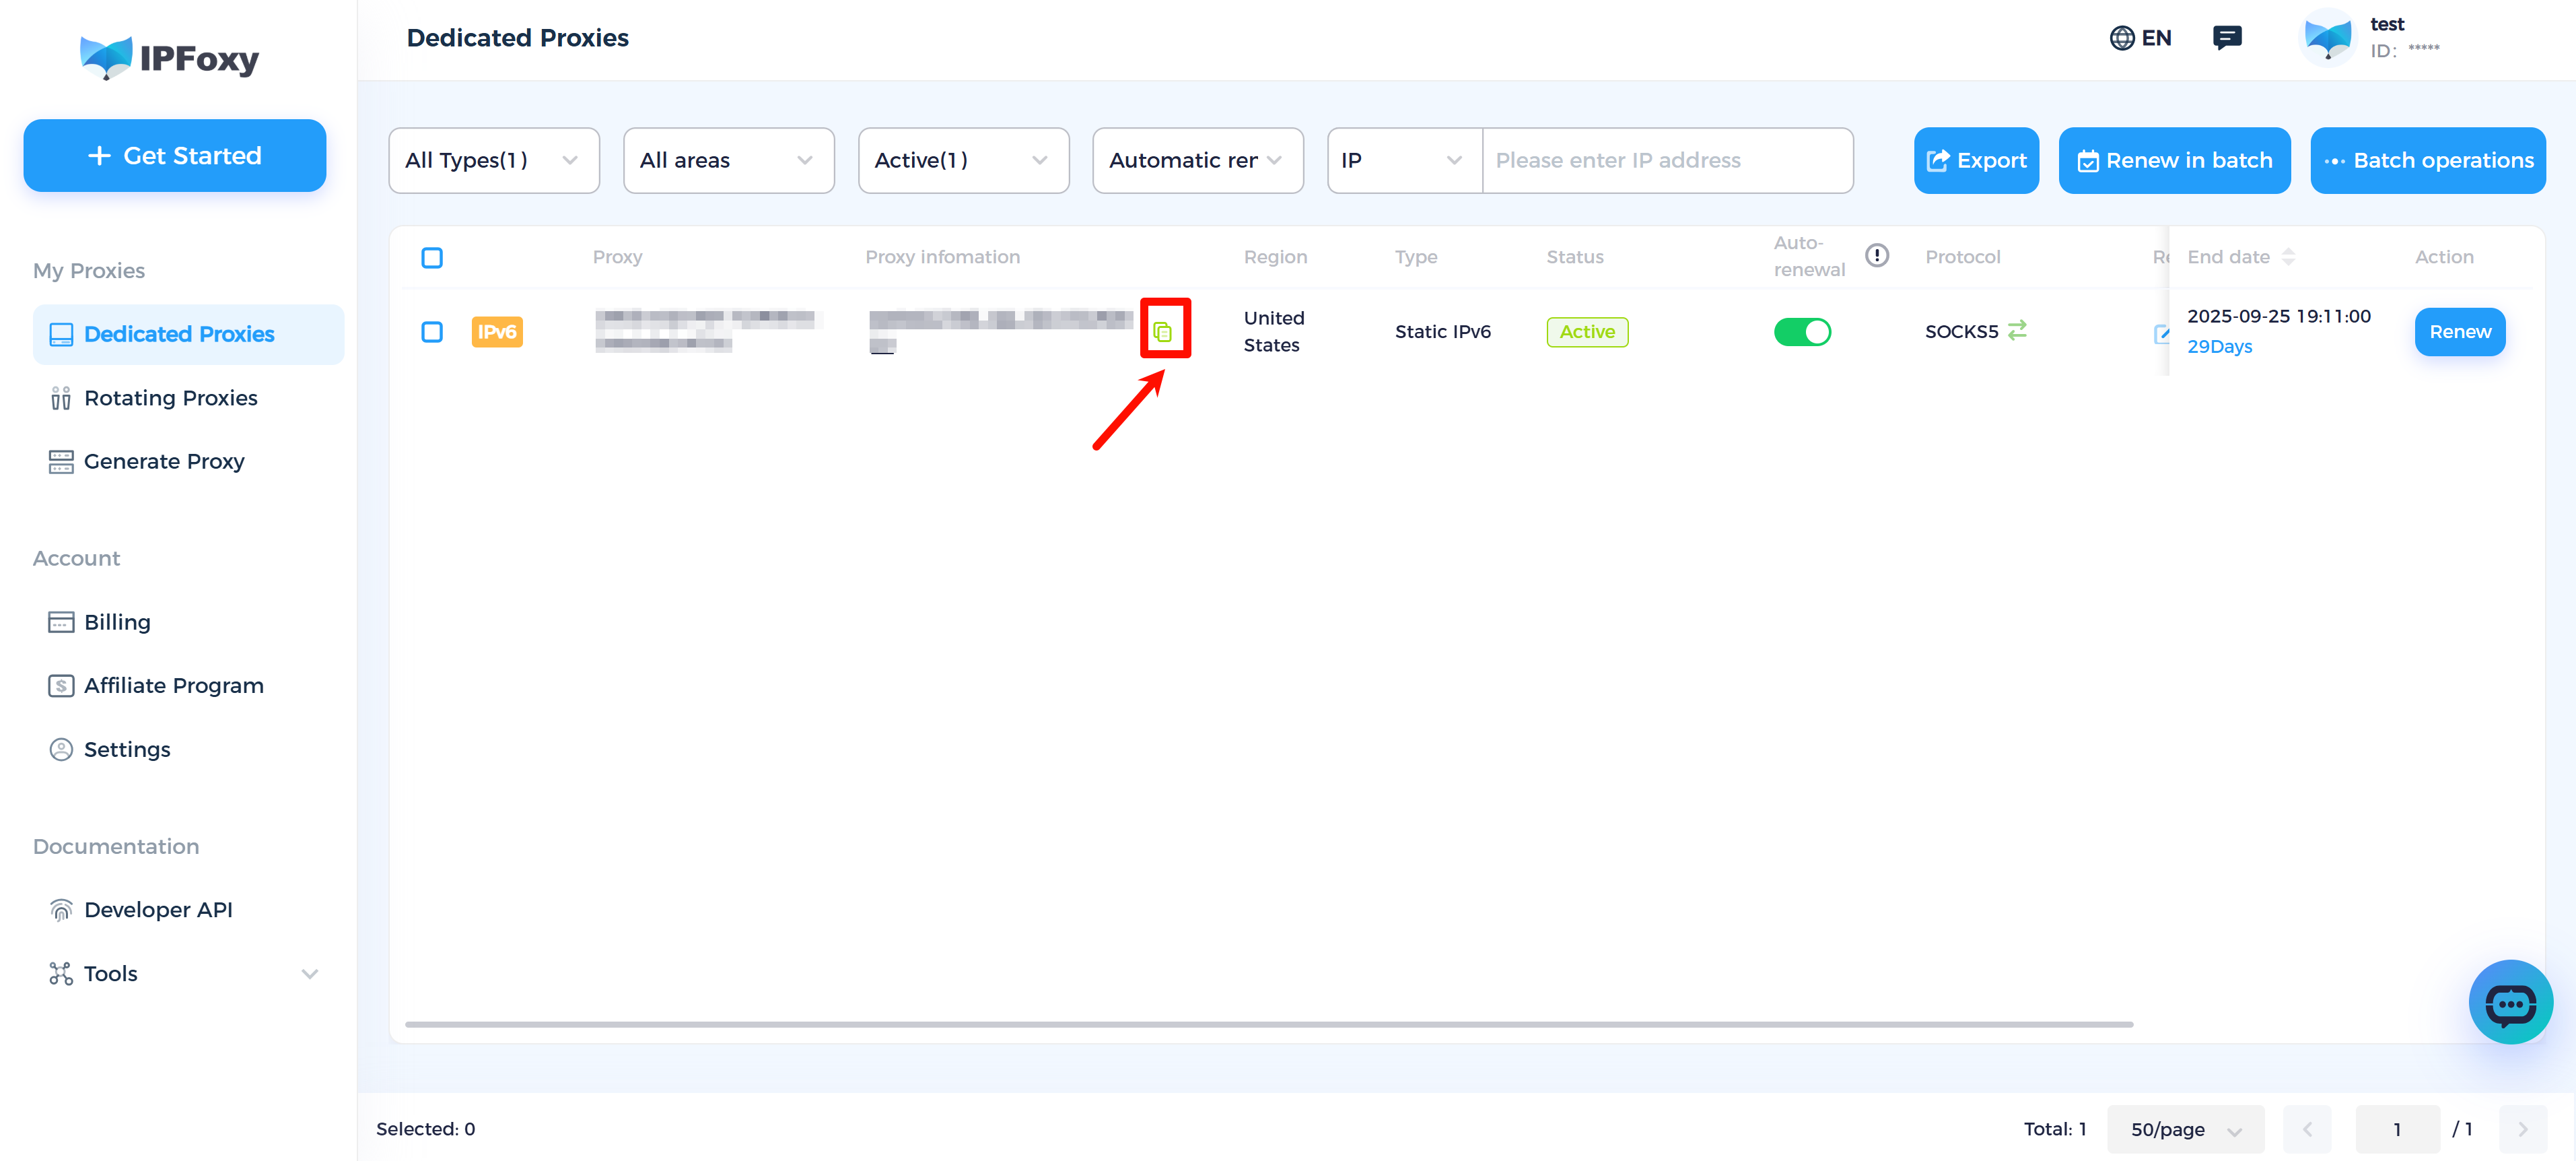
Task: Switch protocol using the SOCKS5 swap arrows icon
Action: click(x=2018, y=330)
